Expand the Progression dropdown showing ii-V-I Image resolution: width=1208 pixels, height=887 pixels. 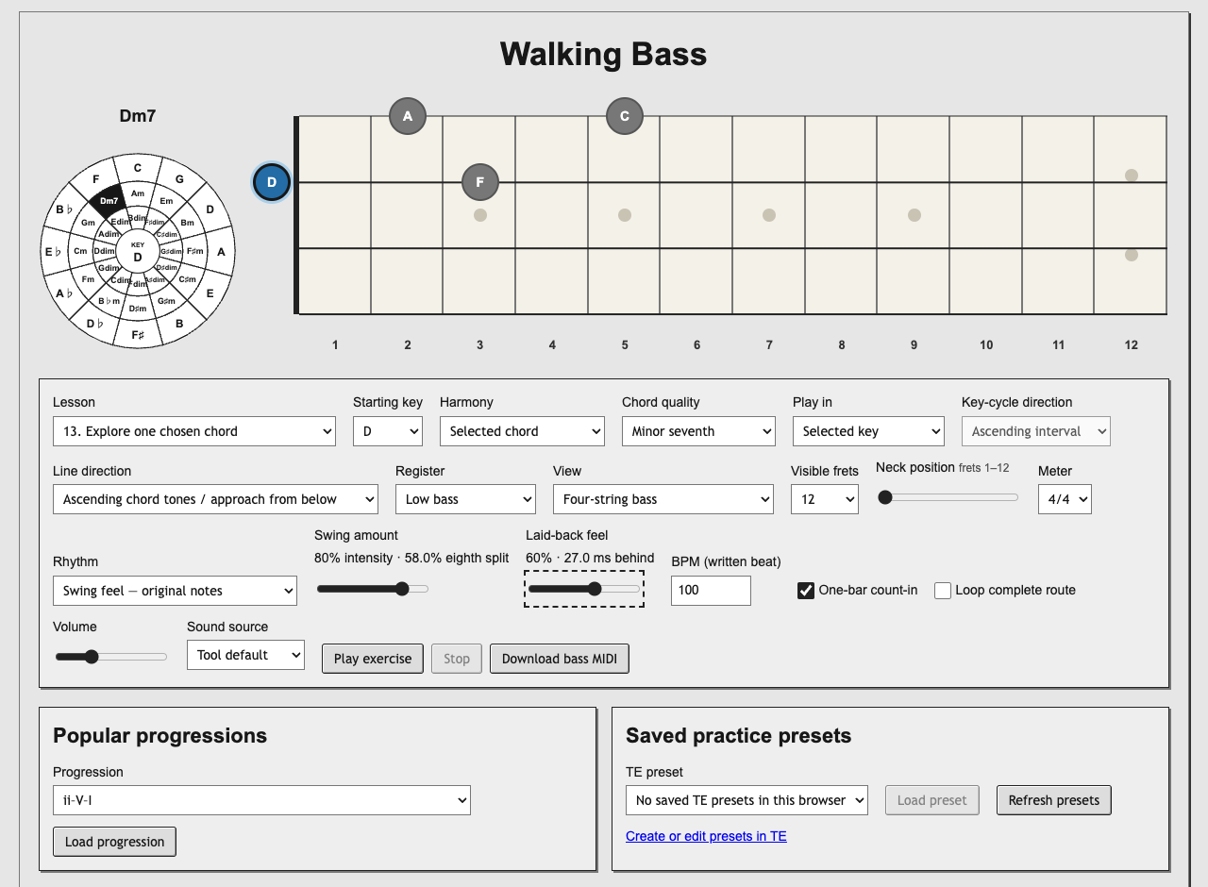261,800
